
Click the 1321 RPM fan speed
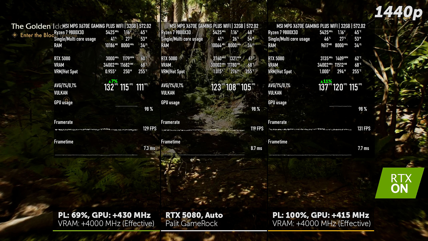[235, 58]
